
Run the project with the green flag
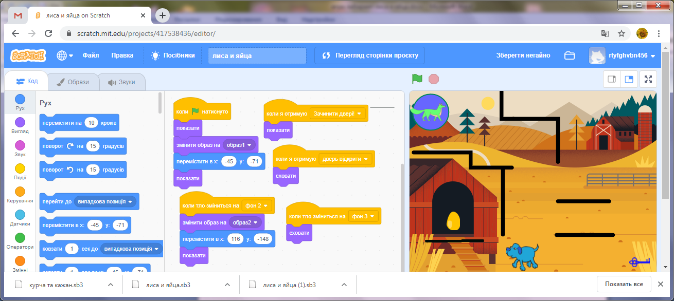point(417,79)
